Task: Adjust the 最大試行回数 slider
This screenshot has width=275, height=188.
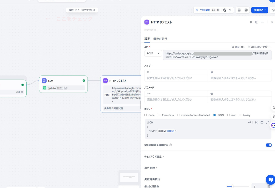Action: 232,187
